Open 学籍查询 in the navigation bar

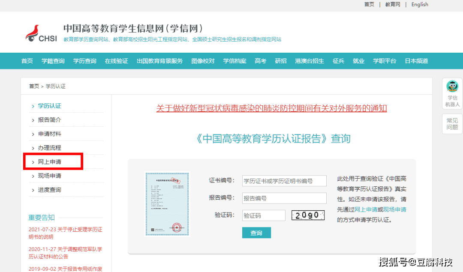click(x=53, y=61)
